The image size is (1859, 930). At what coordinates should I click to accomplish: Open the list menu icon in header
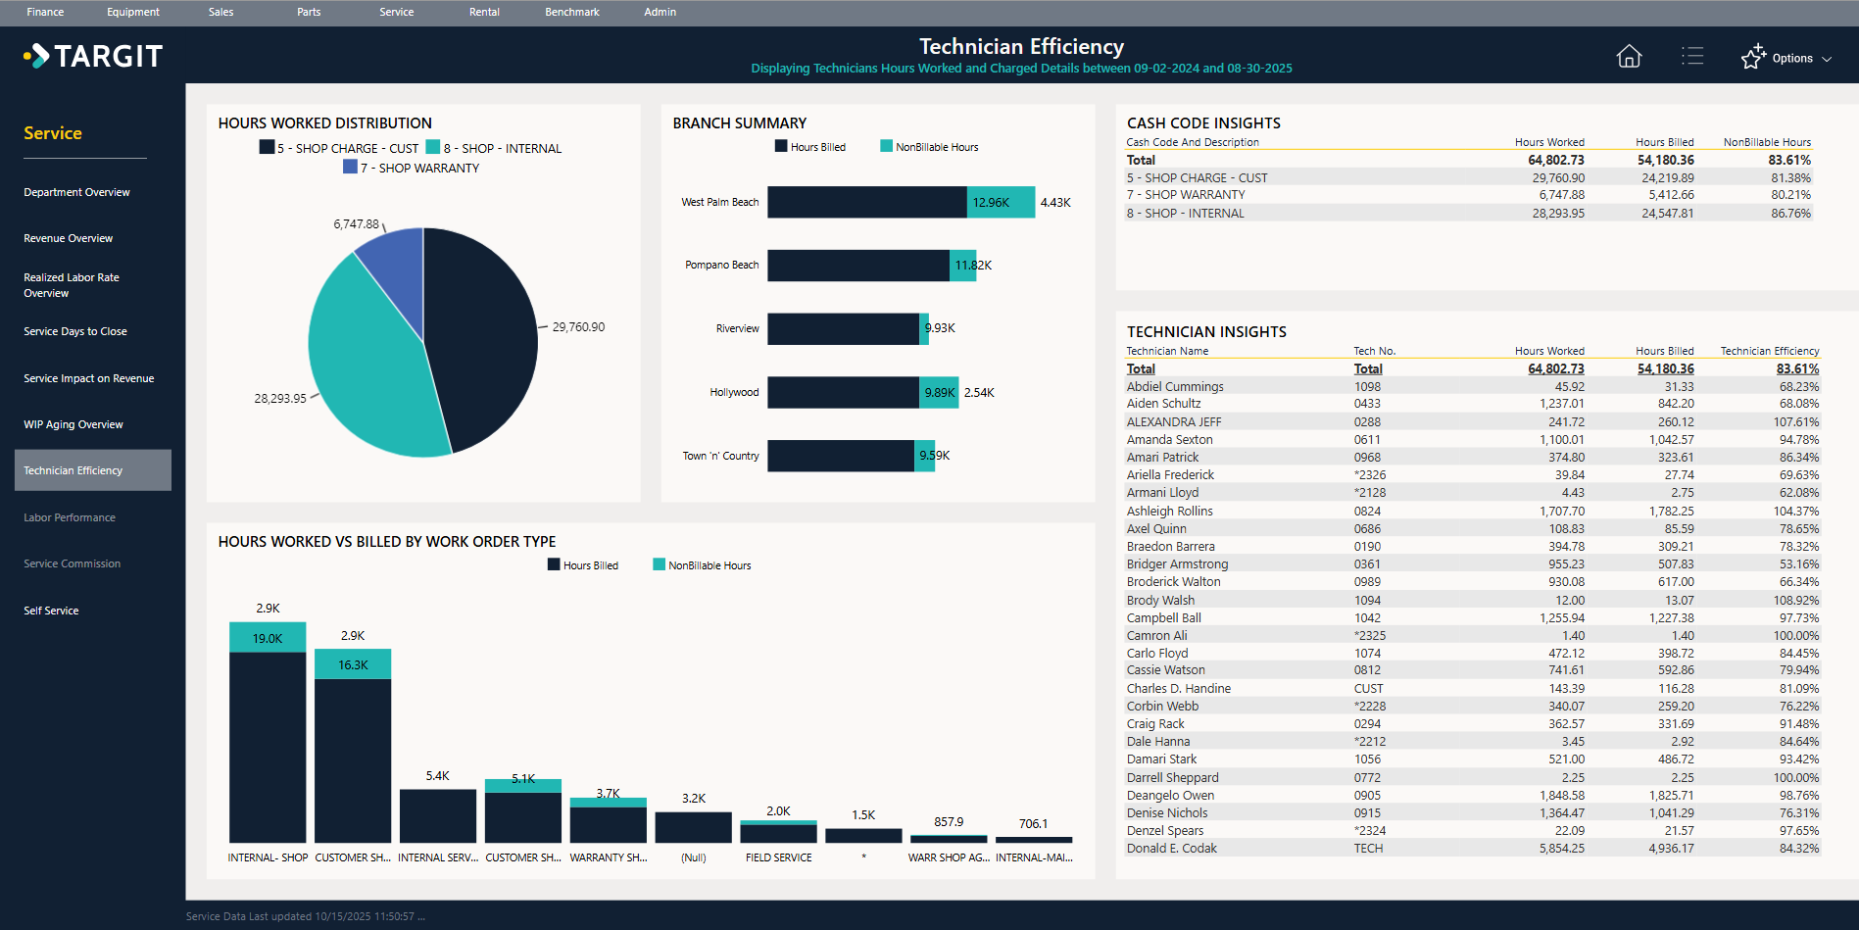pos(1692,57)
